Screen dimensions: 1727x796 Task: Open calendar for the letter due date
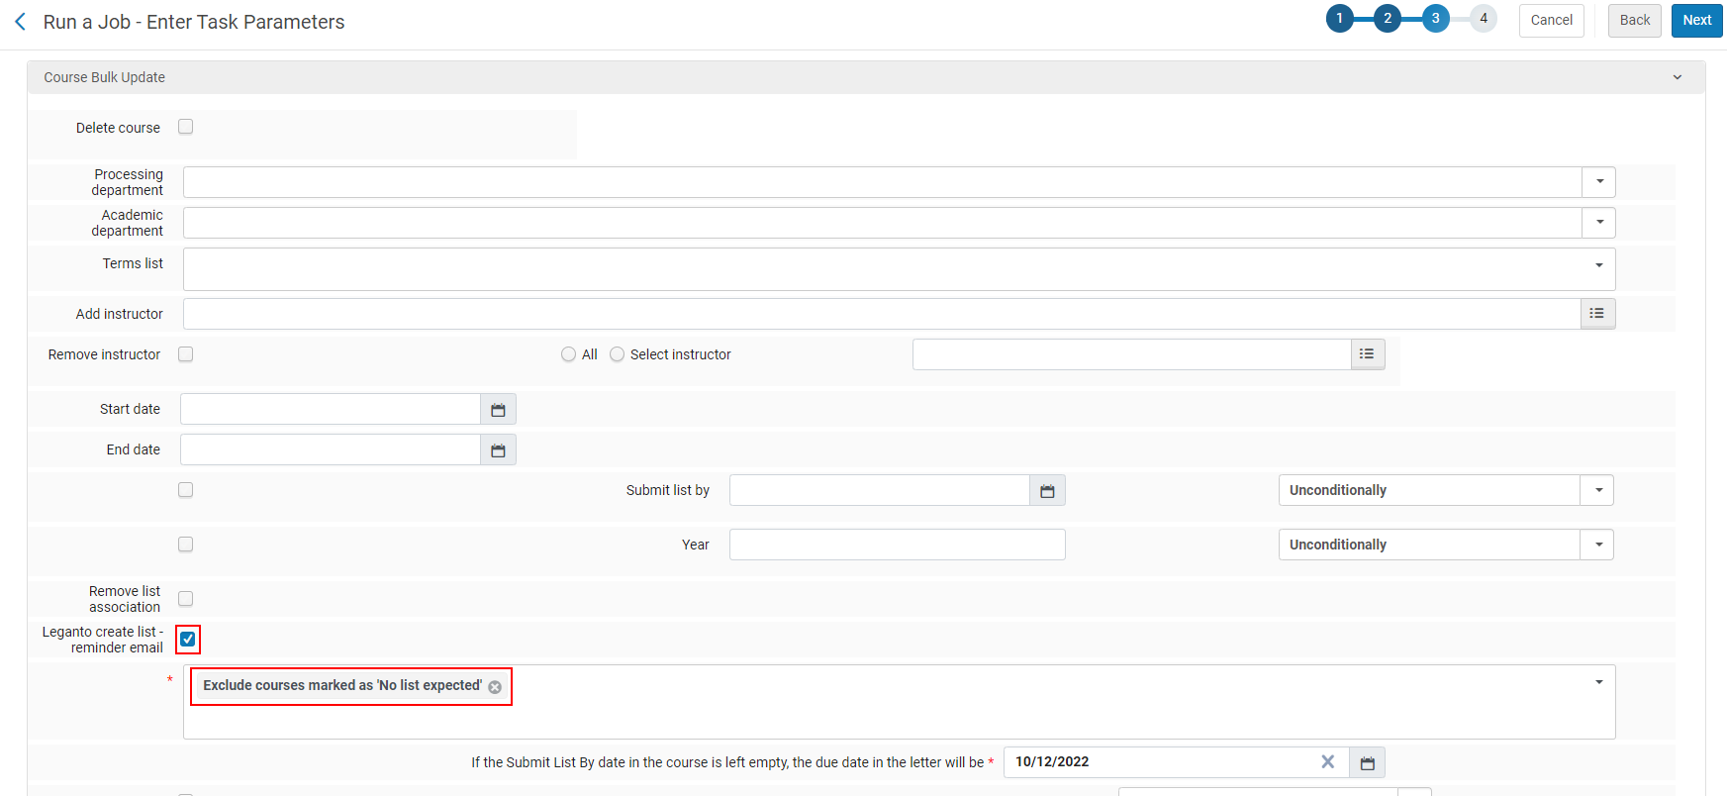tap(1368, 763)
